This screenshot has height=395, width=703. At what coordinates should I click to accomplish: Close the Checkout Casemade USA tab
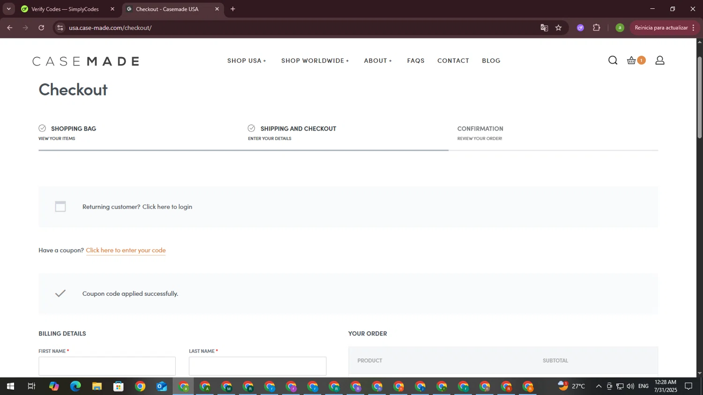point(217,9)
